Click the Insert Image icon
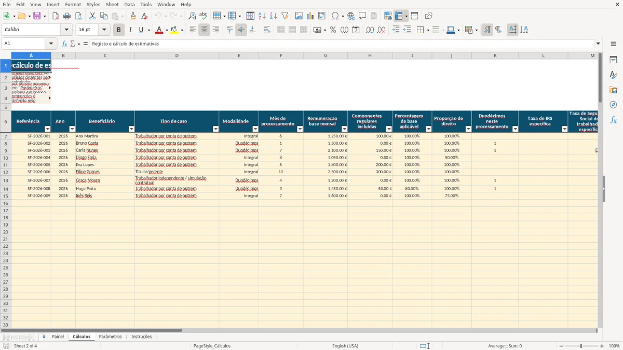The width and height of the screenshot is (623, 350). pyautogui.click(x=299, y=16)
